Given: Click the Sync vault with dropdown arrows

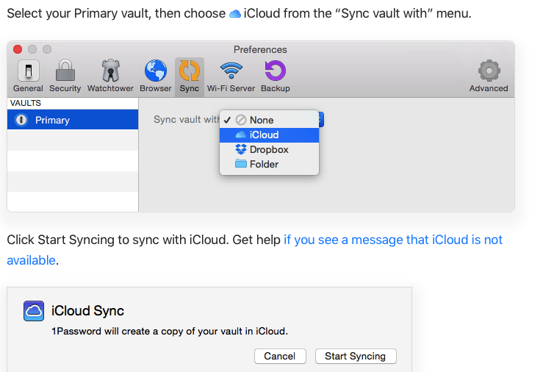Looking at the screenshot, I should (x=321, y=119).
